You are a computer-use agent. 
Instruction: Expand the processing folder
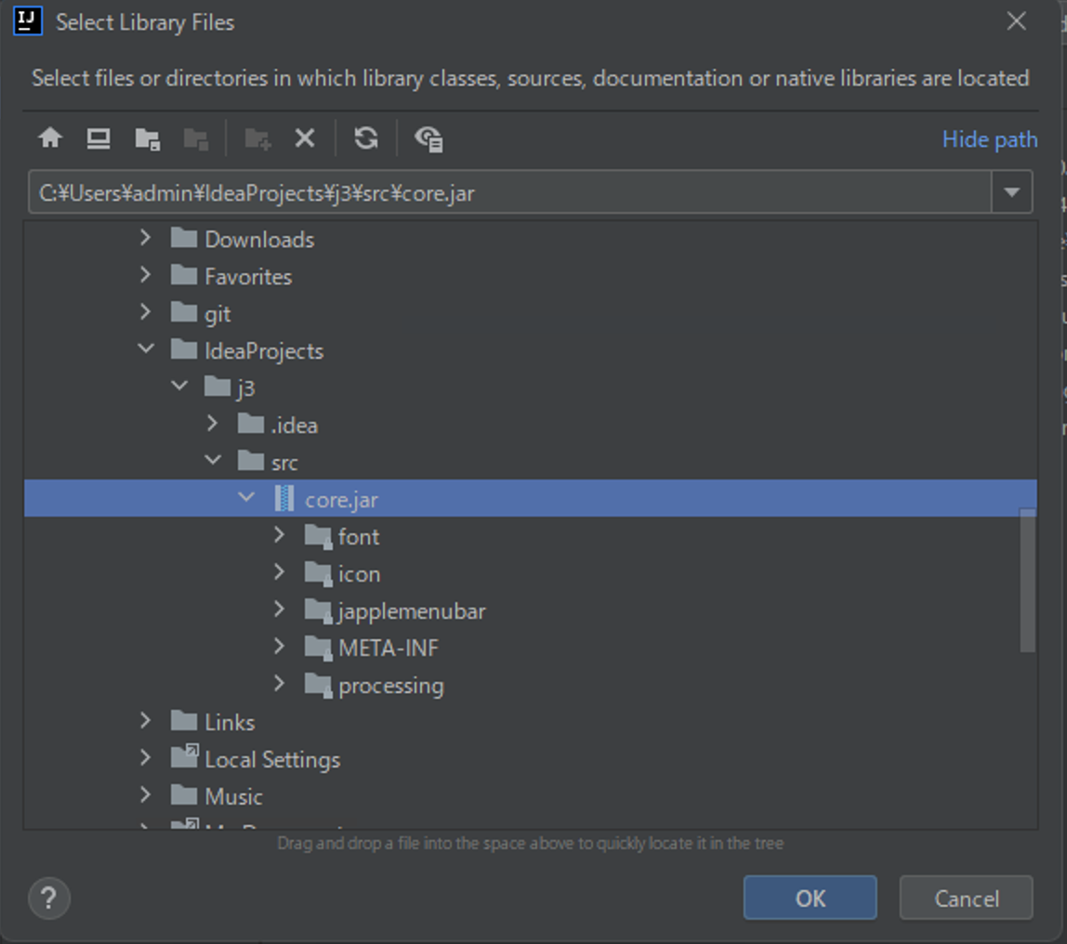(279, 684)
